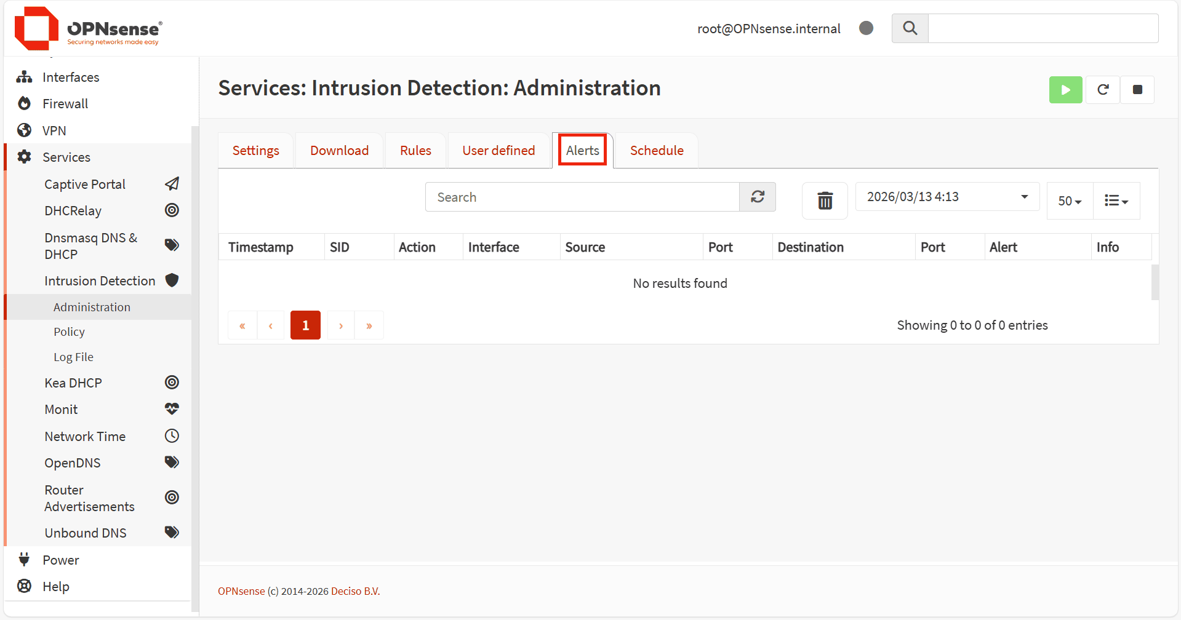The image size is (1181, 620).
Task: Restart the service using the reload icon
Action: [x=1102, y=90]
